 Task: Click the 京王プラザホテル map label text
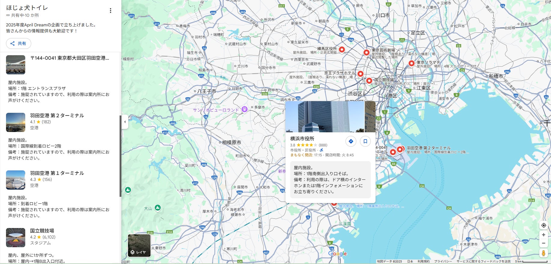[340, 73]
